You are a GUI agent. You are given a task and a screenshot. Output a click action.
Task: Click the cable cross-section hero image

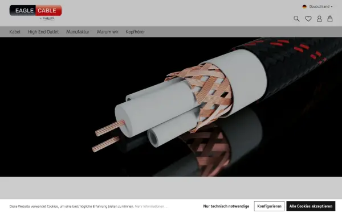point(171,107)
